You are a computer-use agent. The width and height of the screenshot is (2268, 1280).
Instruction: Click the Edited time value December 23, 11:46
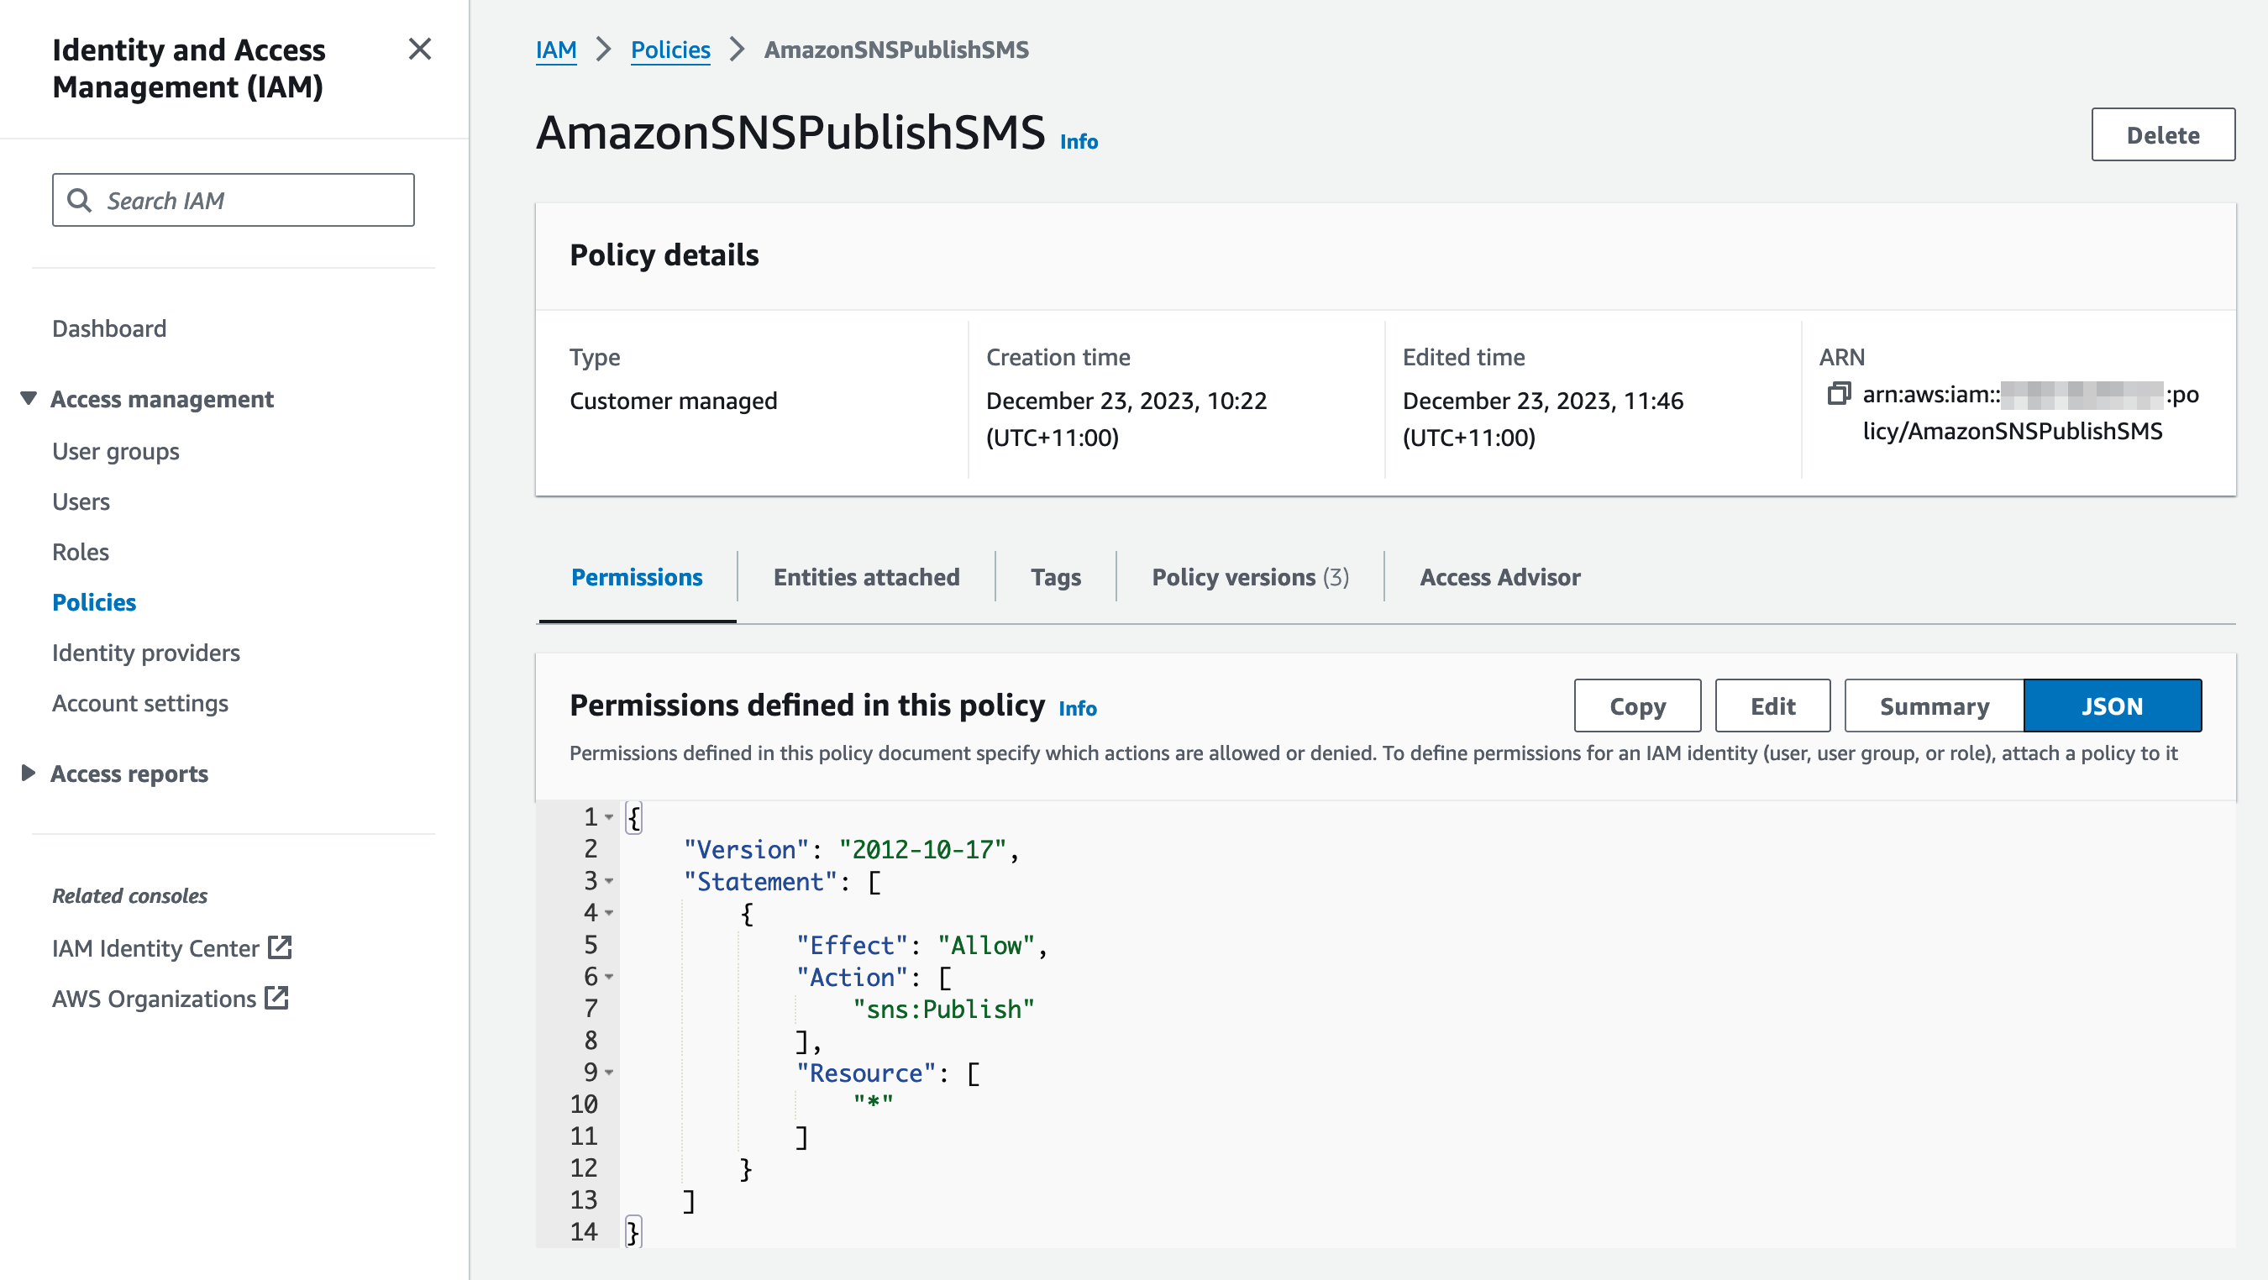[1542, 418]
